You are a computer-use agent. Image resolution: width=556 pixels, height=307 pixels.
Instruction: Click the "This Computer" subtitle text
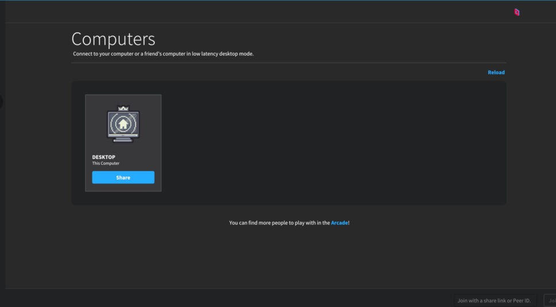coord(106,164)
